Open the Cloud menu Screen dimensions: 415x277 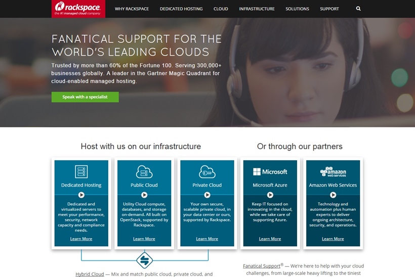tap(221, 9)
